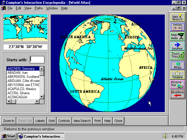Toggle the Grid button
The image size is (187, 140).
51,121
